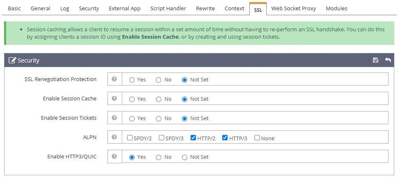
Task: Select Not Set for Enable HTTP3/QUIC
Action: pos(184,158)
